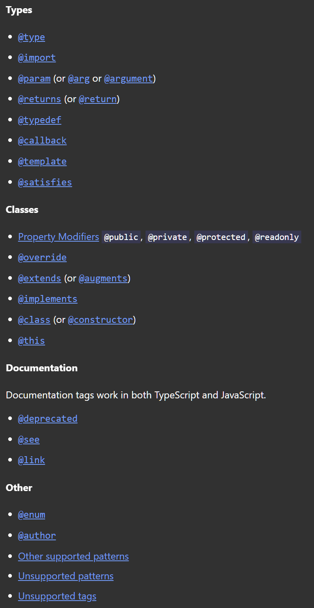Jump to the Unsupported tags link
Image resolution: width=314 pixels, height=608 pixels.
[x=57, y=596]
